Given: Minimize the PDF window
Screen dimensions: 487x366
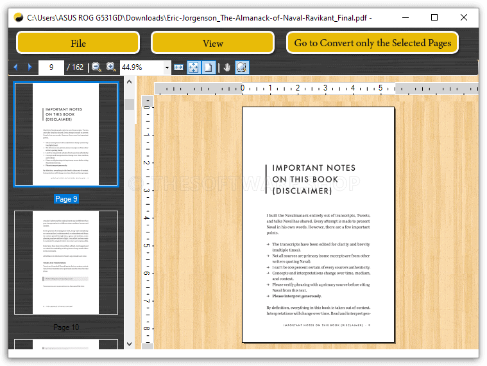Looking at the screenshot, I should 406,18.
